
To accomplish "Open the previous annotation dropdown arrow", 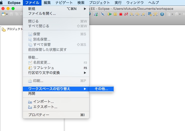I will coord(180,14).
